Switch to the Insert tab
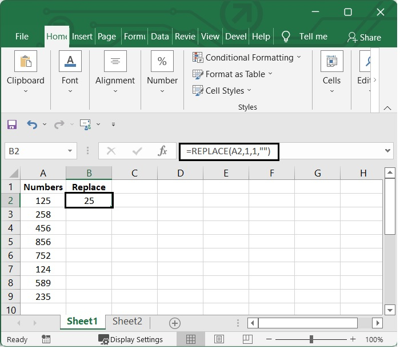The height and width of the screenshot is (349, 400). tap(82, 37)
